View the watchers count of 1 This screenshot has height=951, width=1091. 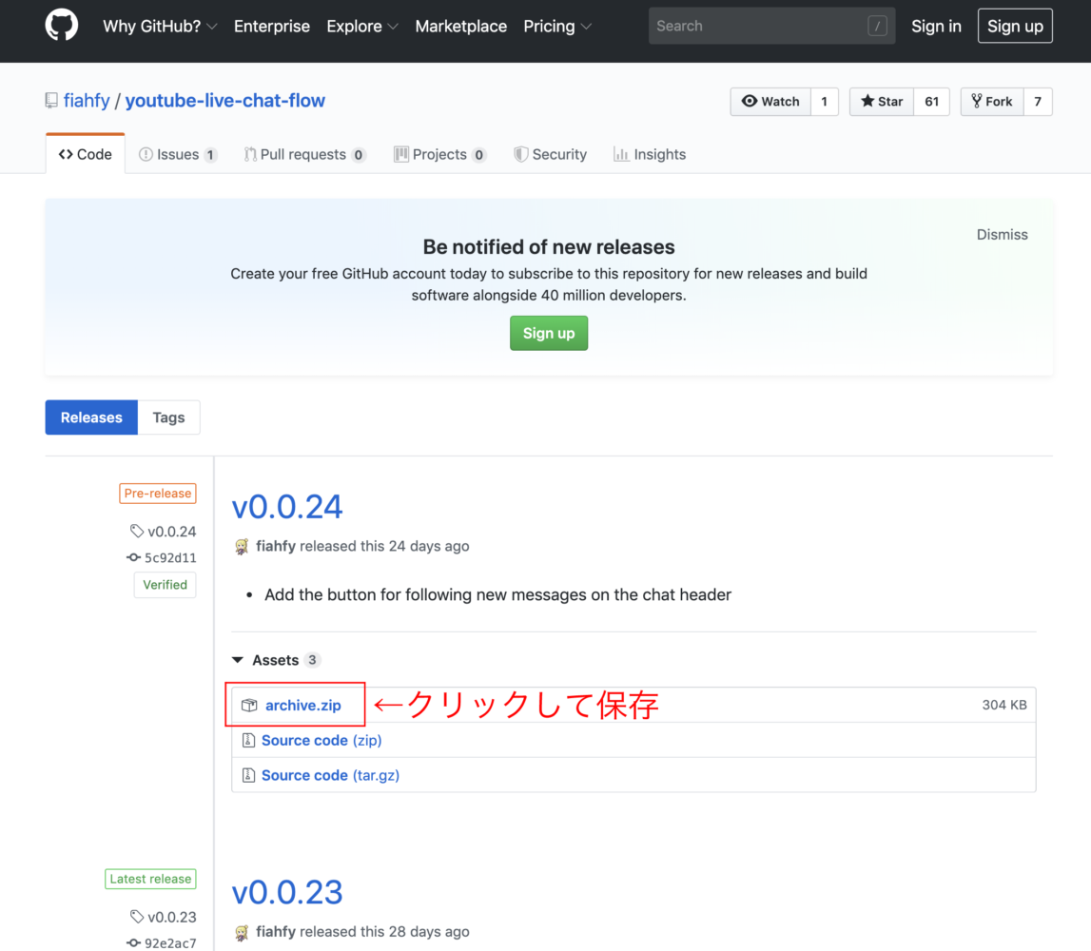(825, 102)
